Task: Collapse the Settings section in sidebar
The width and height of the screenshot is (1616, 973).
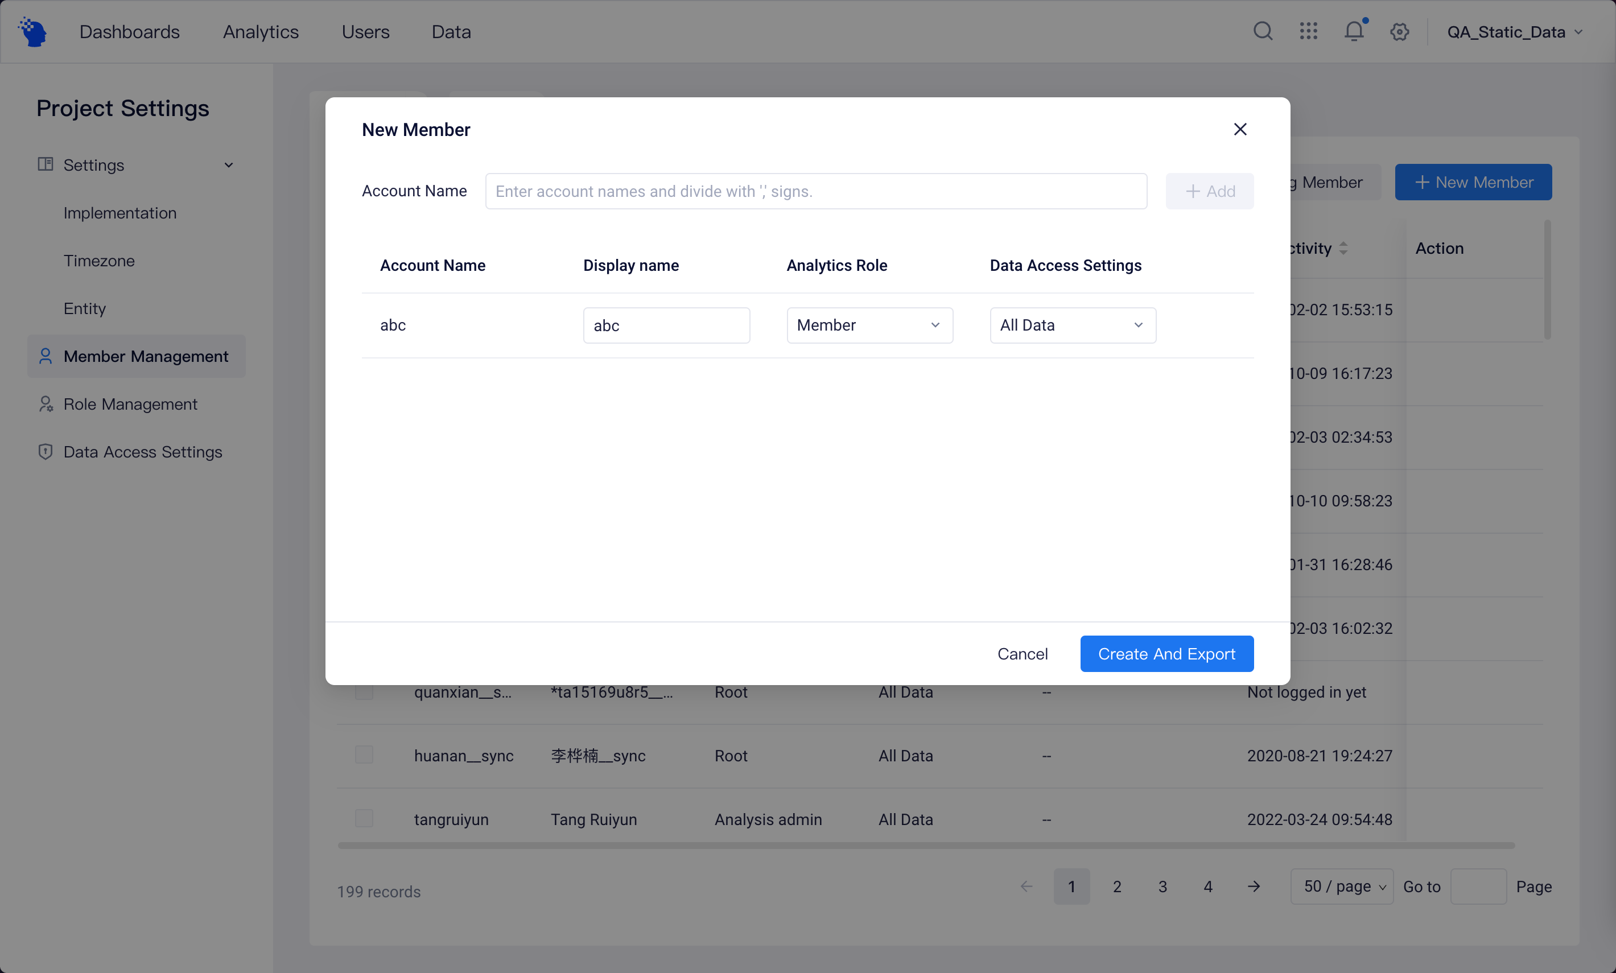Action: [x=228, y=164]
